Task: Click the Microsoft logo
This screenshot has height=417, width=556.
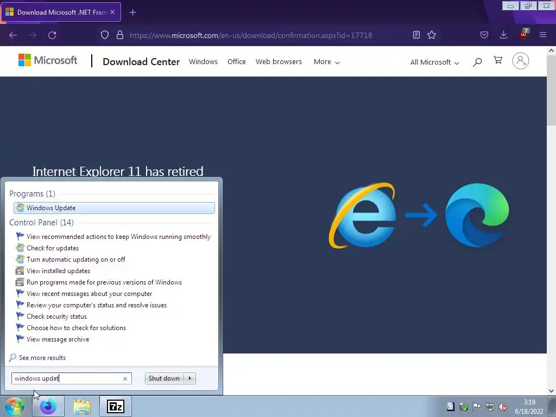Action: pyautogui.click(x=48, y=60)
